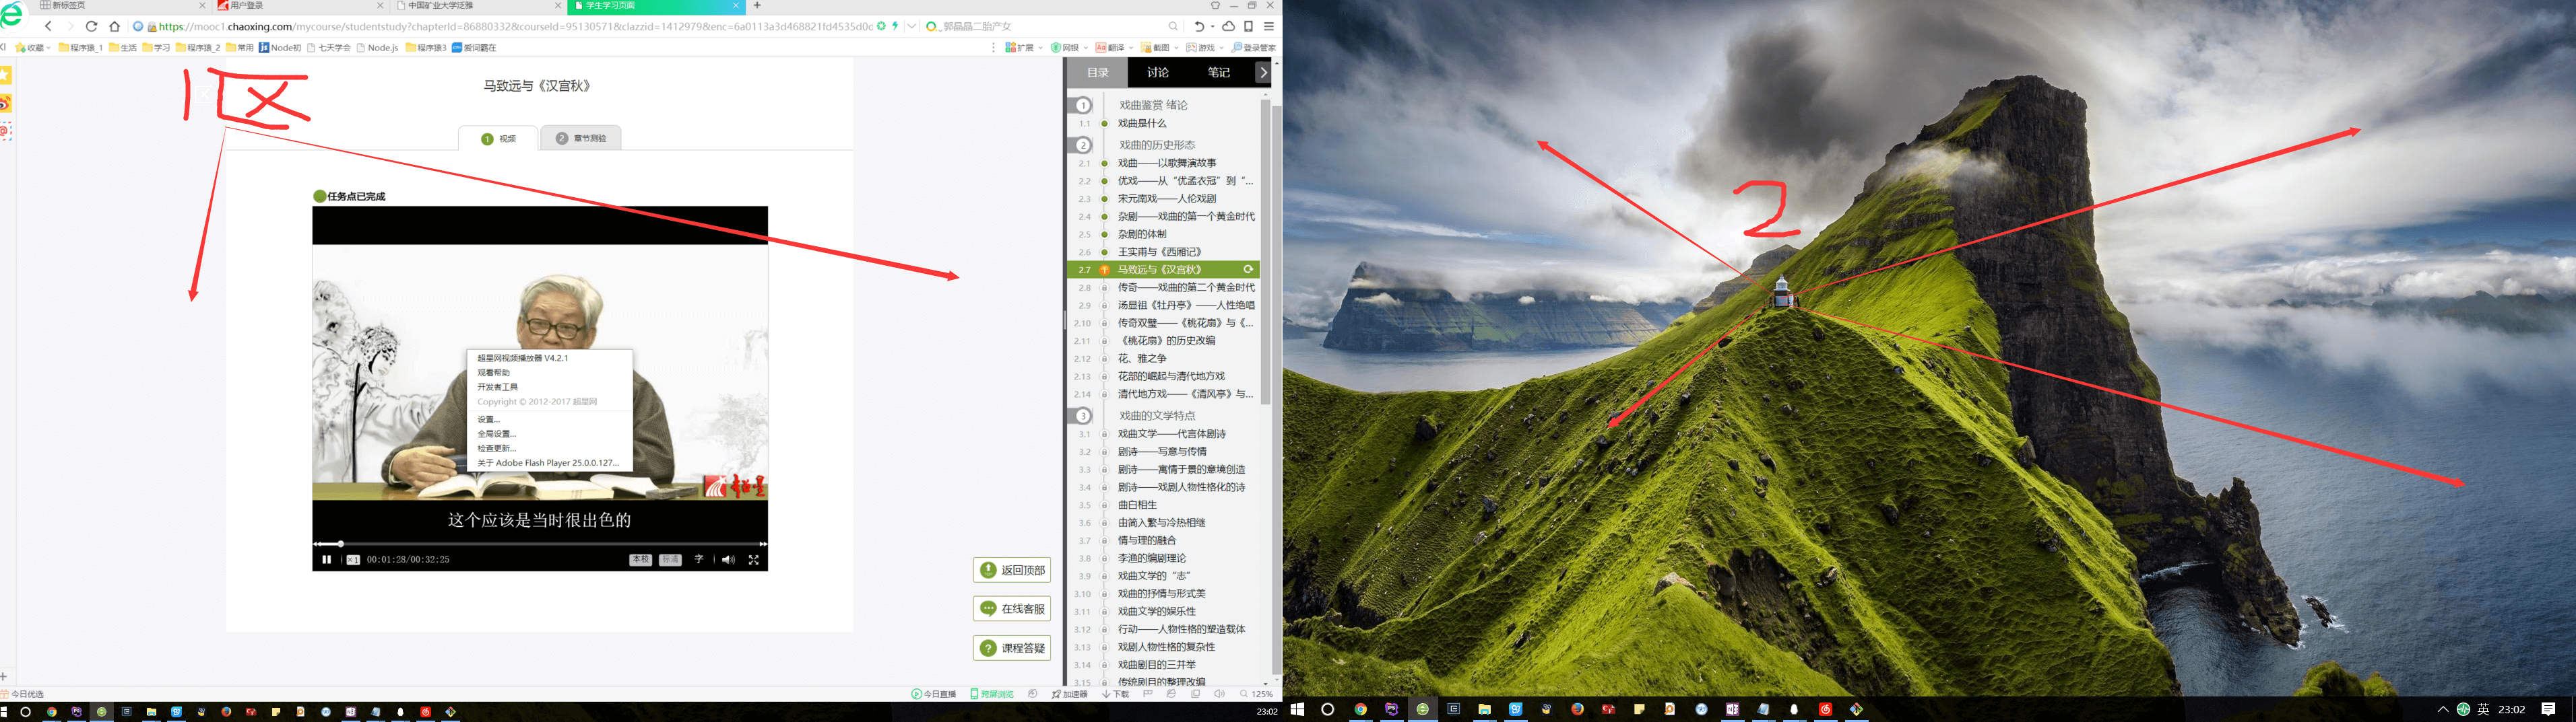Open 在线客服 chat
The width and height of the screenshot is (2576, 722).
point(1012,609)
